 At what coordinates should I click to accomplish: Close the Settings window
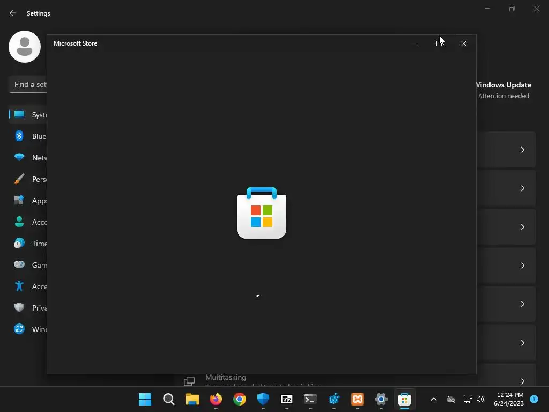point(536,9)
